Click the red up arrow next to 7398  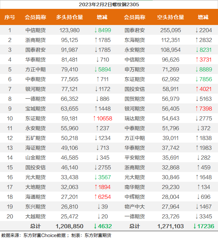197,109
